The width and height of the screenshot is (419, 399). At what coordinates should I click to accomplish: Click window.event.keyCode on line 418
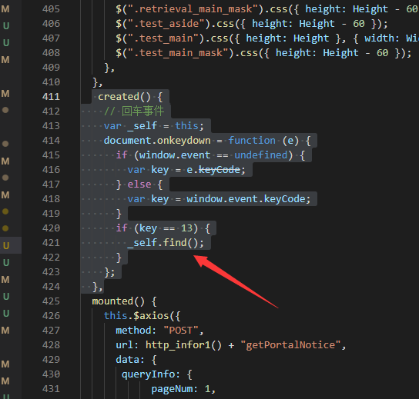(246, 199)
